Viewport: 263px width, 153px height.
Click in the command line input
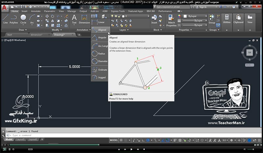click(133, 135)
